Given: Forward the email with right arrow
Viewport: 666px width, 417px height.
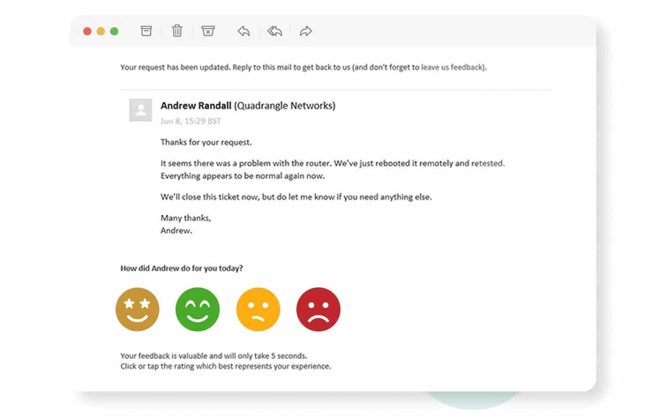Looking at the screenshot, I should [306, 31].
